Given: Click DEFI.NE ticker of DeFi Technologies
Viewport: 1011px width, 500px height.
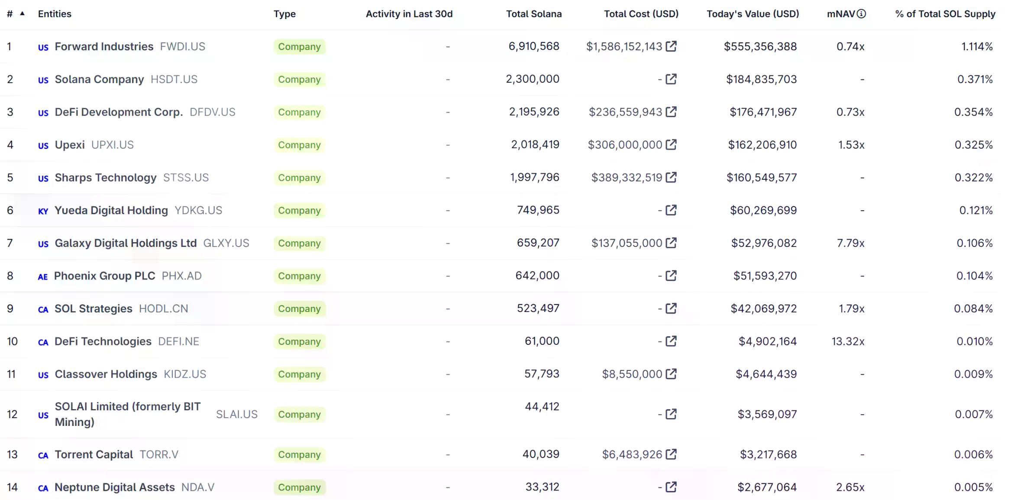Looking at the screenshot, I should tap(178, 341).
